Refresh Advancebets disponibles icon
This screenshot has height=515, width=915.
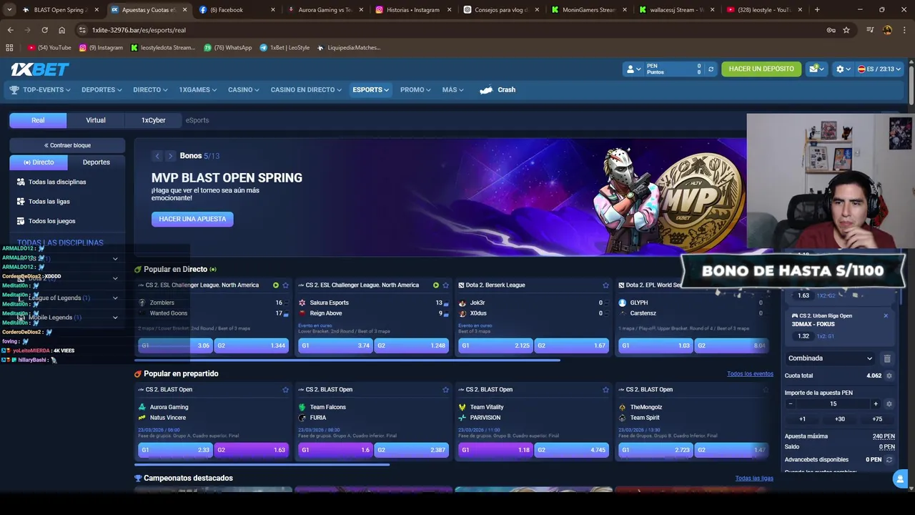[x=889, y=460]
